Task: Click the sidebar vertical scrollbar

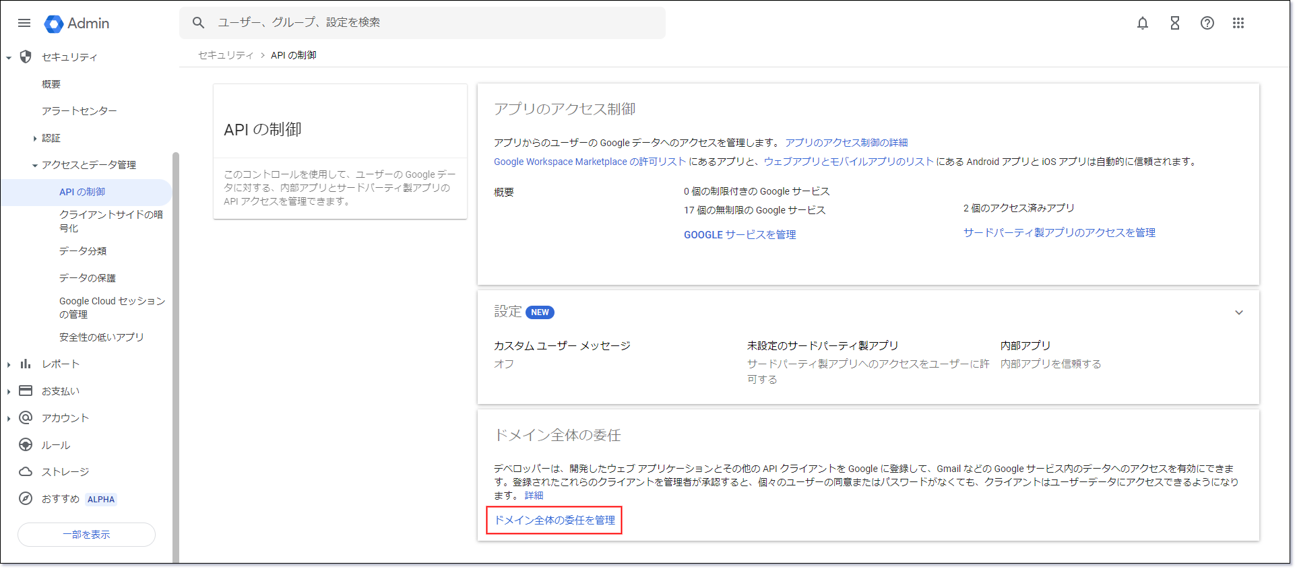Action: coord(176,357)
